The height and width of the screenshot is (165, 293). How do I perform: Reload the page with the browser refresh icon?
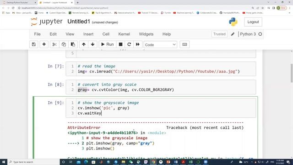click(x=13, y=8)
